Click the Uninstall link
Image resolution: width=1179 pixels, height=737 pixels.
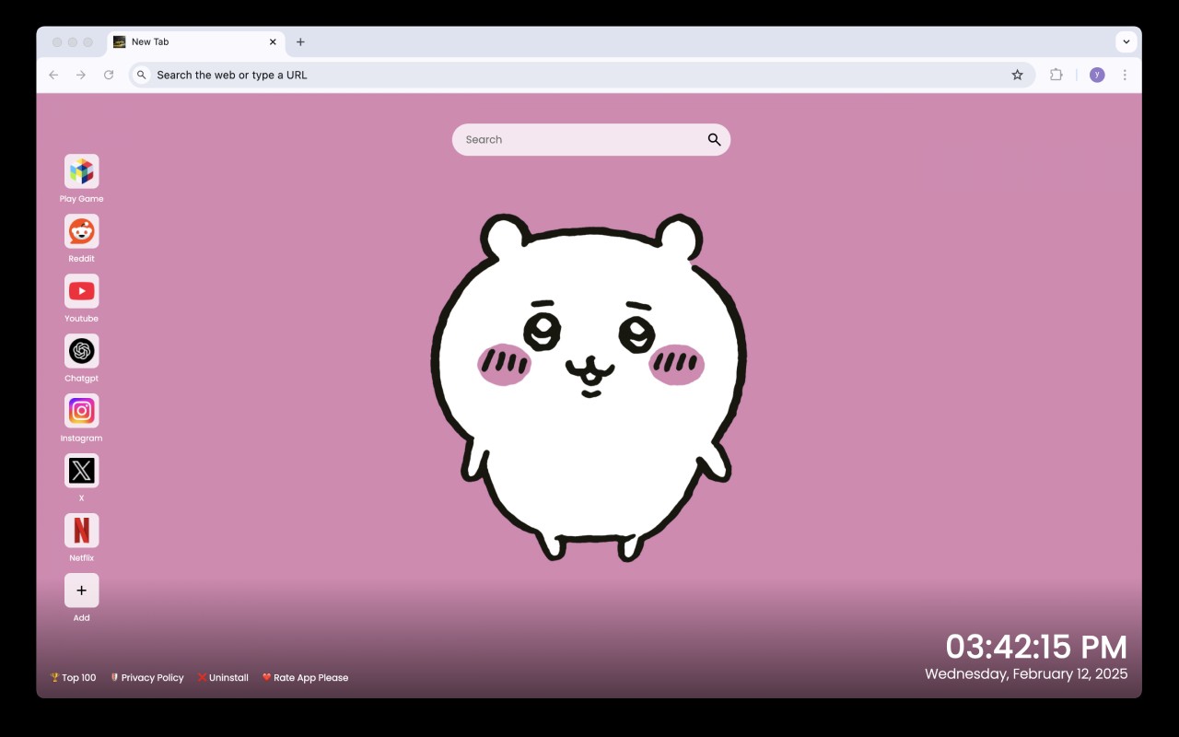pyautogui.click(x=223, y=677)
